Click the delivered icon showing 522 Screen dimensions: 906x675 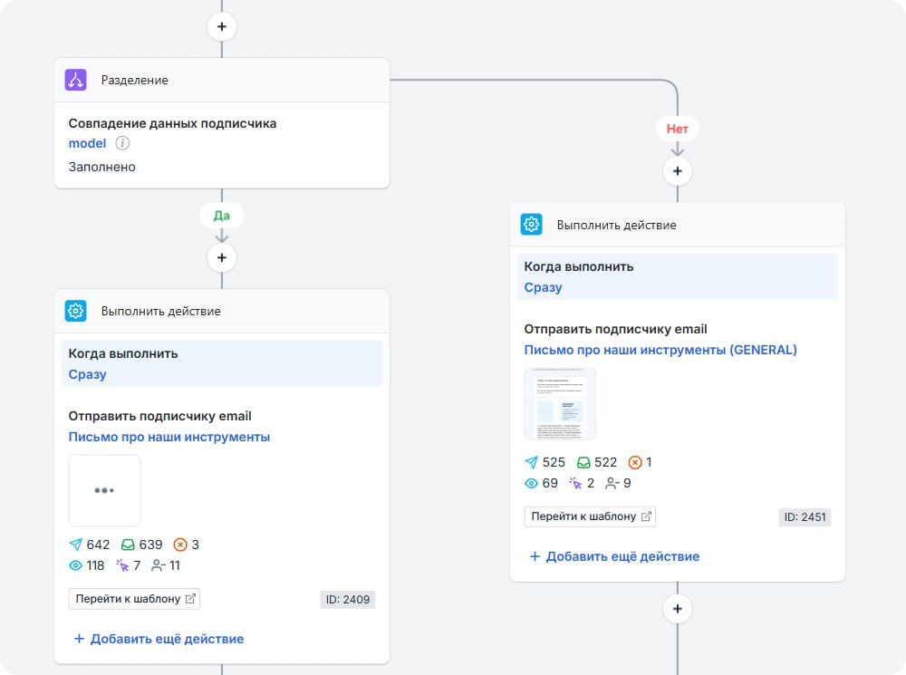coord(584,462)
